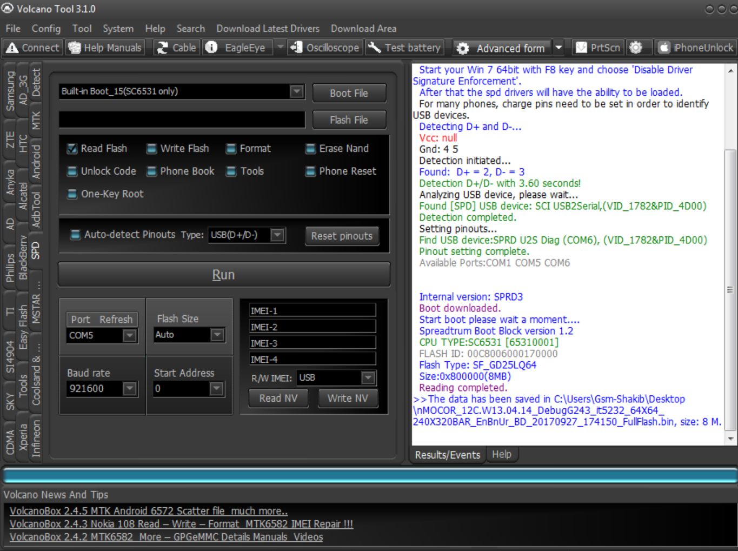
Task: Click the log scrollbar down arrow
Action: 730,439
